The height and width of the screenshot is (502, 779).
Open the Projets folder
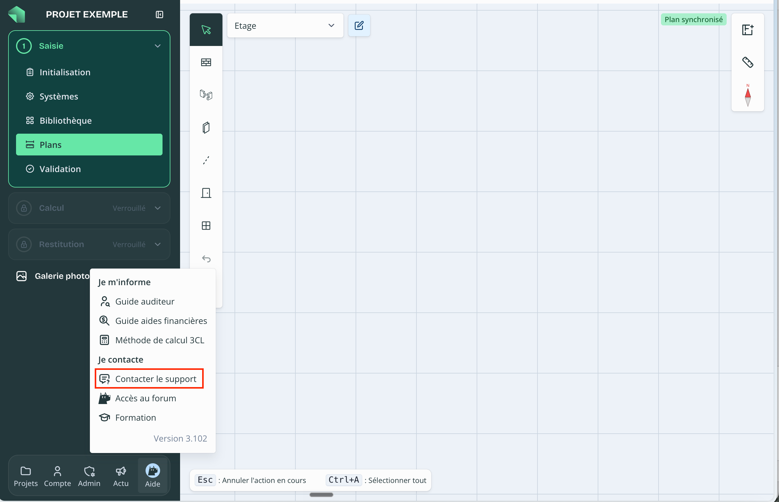pos(26,476)
